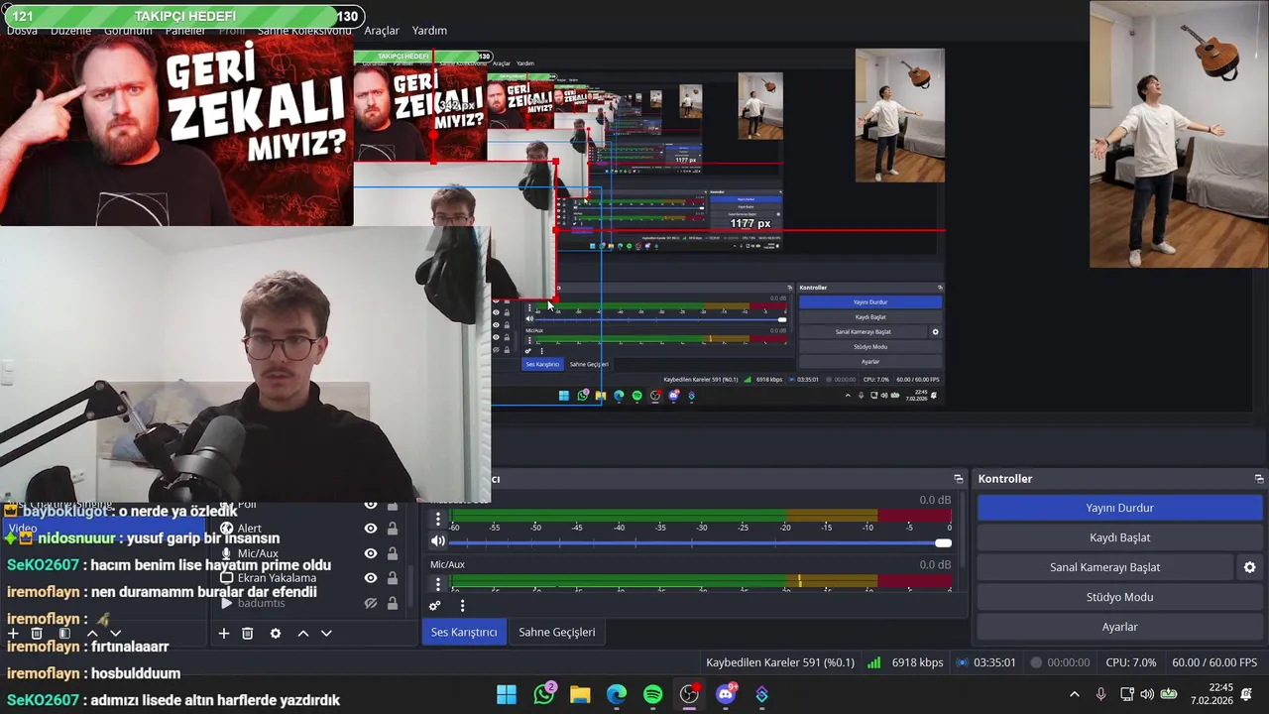Move selected scene up arrow

click(92, 633)
